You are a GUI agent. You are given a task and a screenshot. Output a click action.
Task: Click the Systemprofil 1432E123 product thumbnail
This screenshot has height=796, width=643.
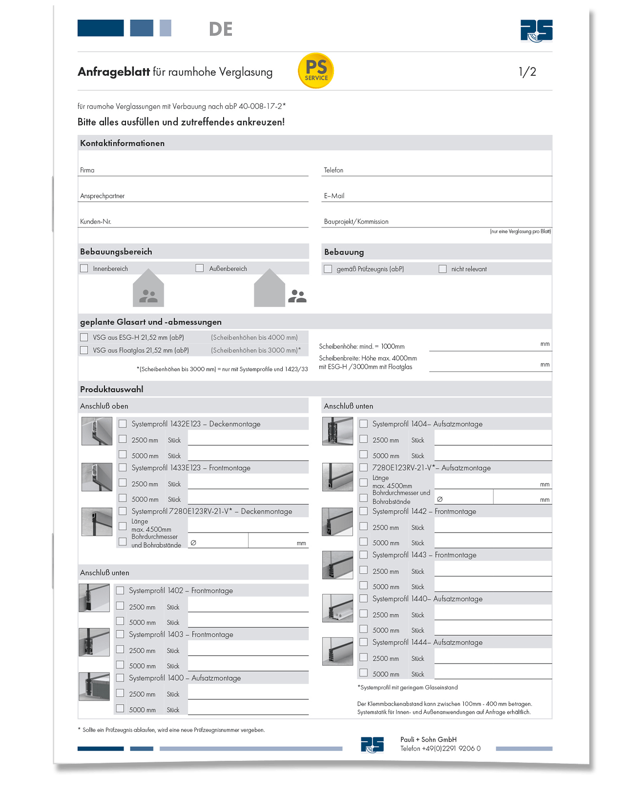pos(97,431)
